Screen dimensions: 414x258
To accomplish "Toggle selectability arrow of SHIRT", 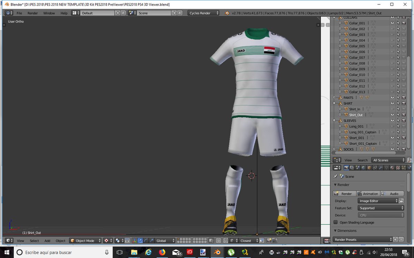I will [x=398, y=103].
